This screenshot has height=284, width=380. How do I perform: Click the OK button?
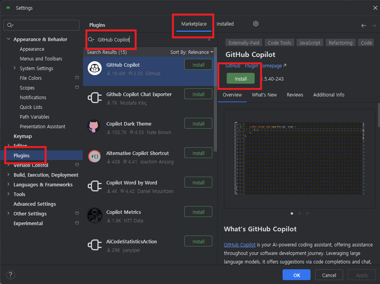point(297,275)
